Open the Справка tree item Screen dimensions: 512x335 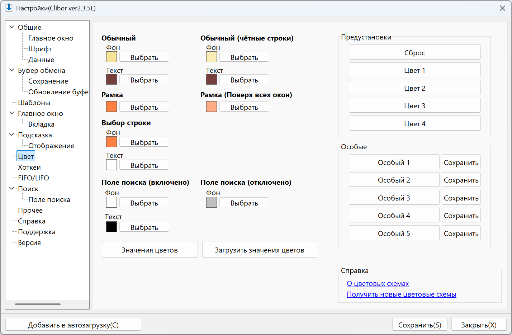click(32, 221)
